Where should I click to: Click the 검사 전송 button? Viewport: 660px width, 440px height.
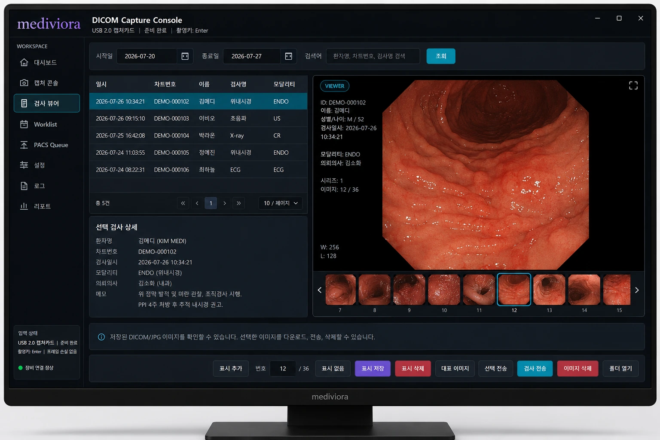coord(535,369)
